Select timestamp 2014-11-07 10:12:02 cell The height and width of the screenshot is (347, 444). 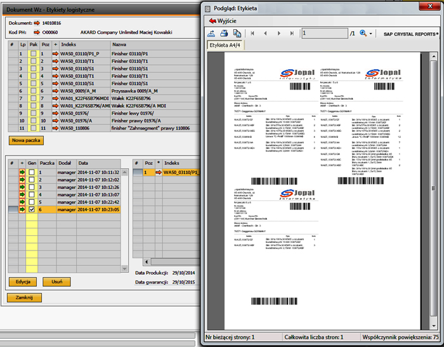pyautogui.click(x=98, y=180)
